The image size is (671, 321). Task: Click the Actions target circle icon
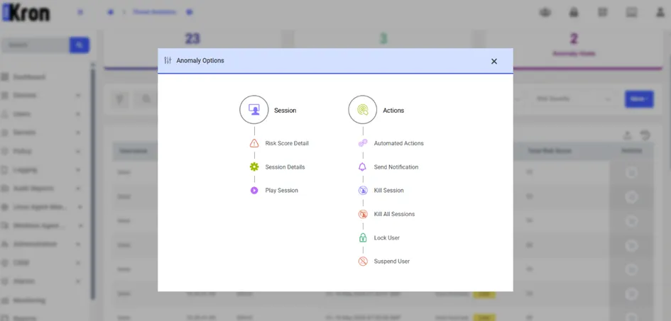pyautogui.click(x=363, y=110)
